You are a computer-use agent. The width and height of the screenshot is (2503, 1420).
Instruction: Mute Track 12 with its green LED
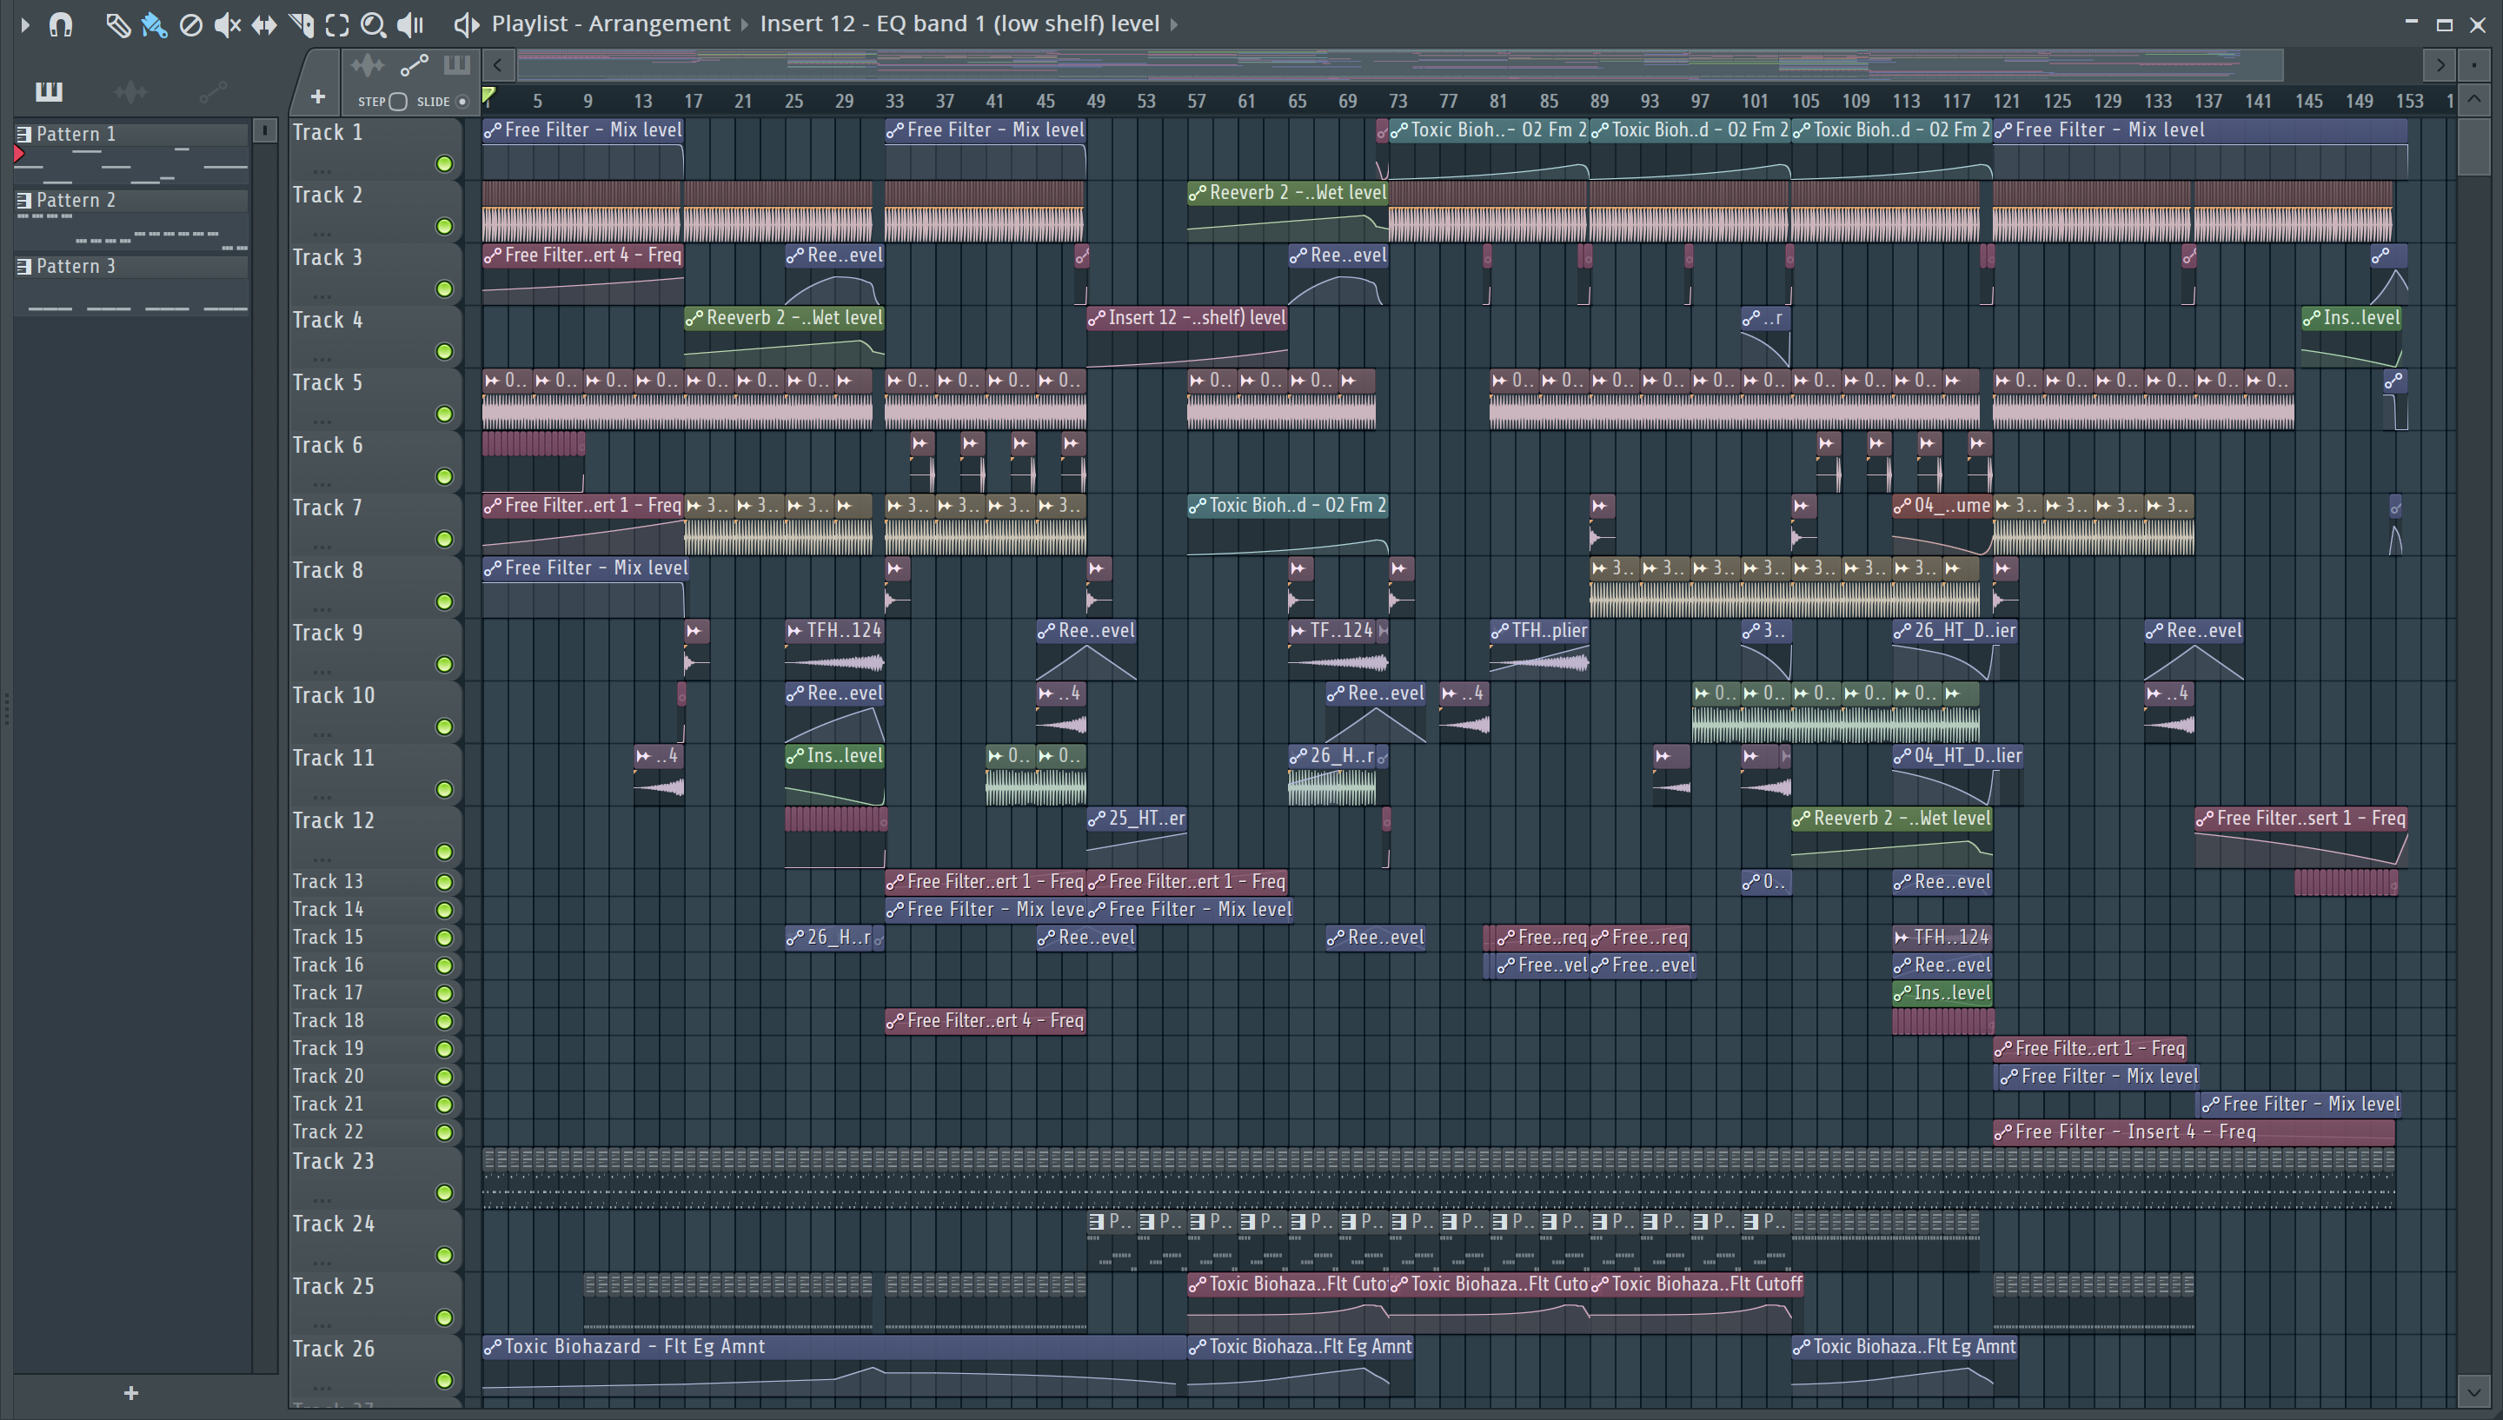tap(445, 853)
